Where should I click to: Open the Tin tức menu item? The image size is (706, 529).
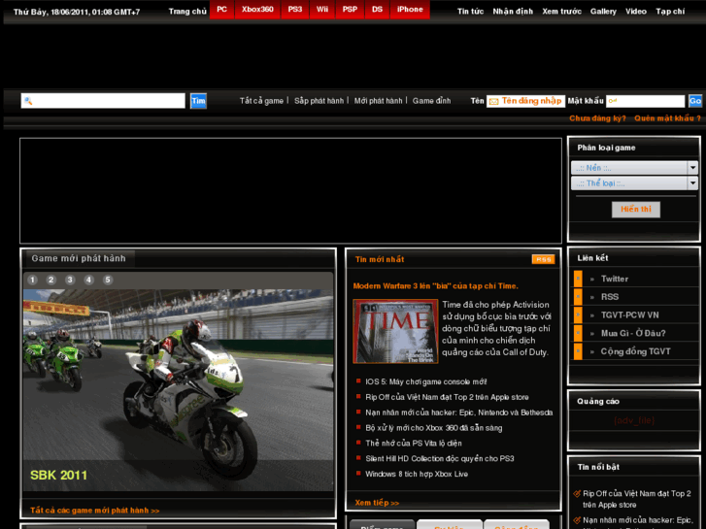click(x=471, y=12)
